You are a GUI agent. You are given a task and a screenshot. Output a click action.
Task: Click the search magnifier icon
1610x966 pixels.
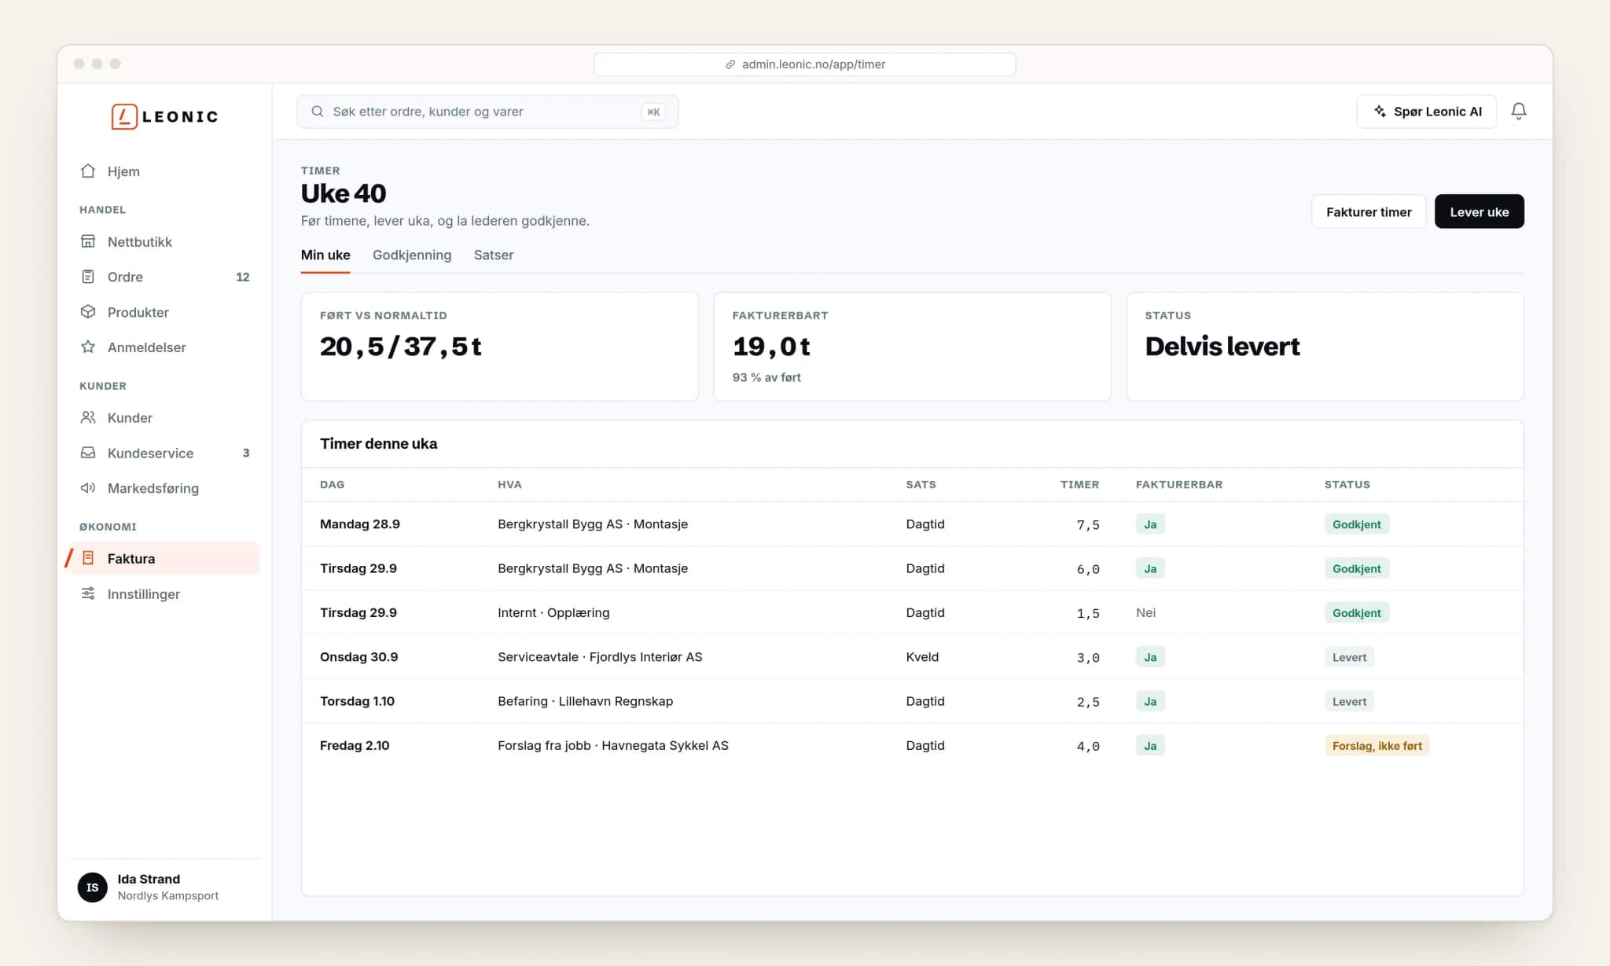tap(318, 112)
